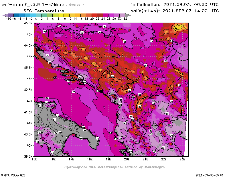The image size is (229, 177).
Task: Click the timestamp '2021-09-03-09:40'
Action: [209, 175]
